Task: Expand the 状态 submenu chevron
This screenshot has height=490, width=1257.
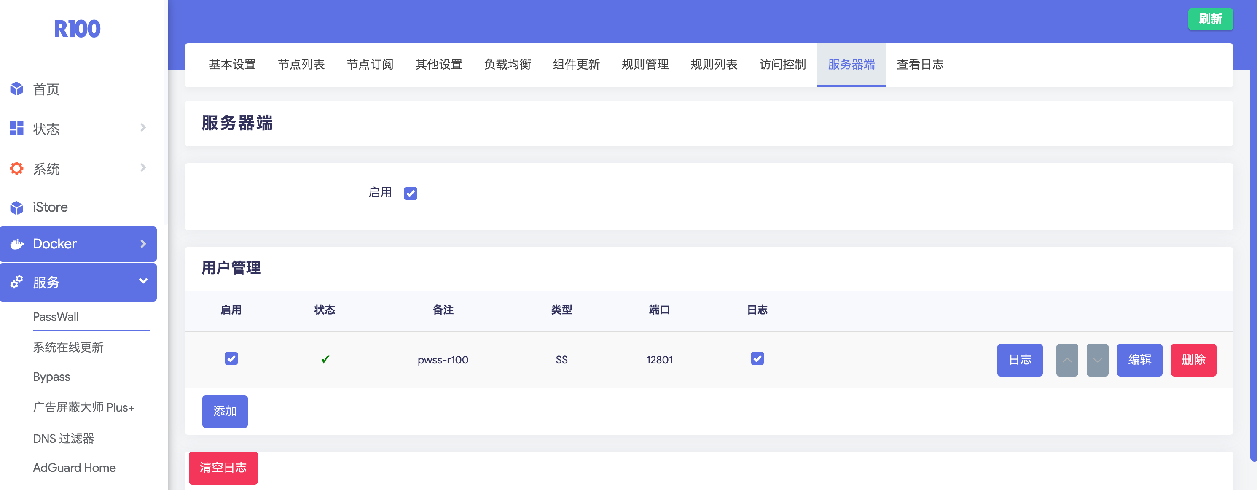Action: [143, 128]
